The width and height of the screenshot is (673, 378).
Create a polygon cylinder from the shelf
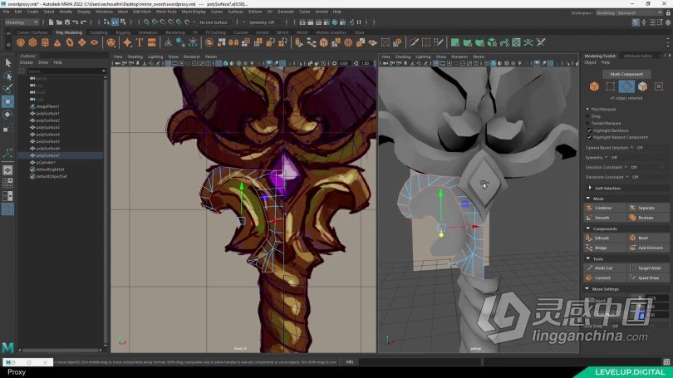[x=45, y=42]
